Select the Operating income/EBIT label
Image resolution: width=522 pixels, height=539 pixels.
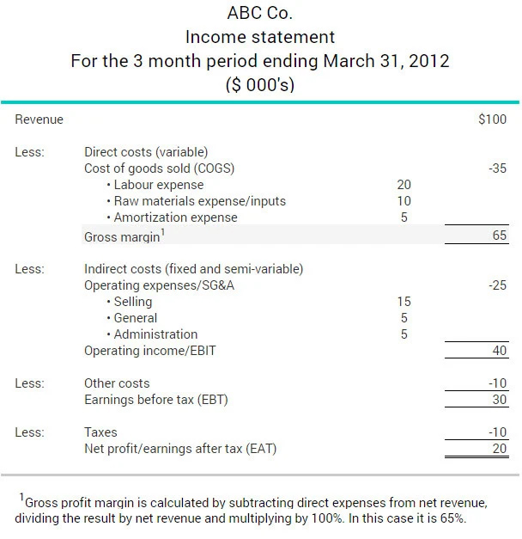[x=143, y=351]
